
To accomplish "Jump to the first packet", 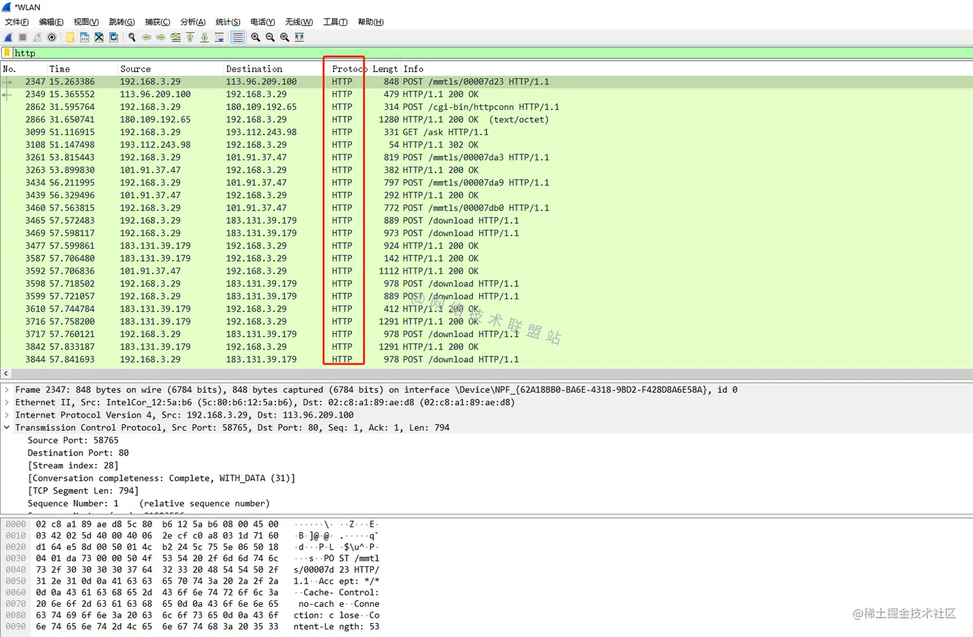I will point(190,37).
